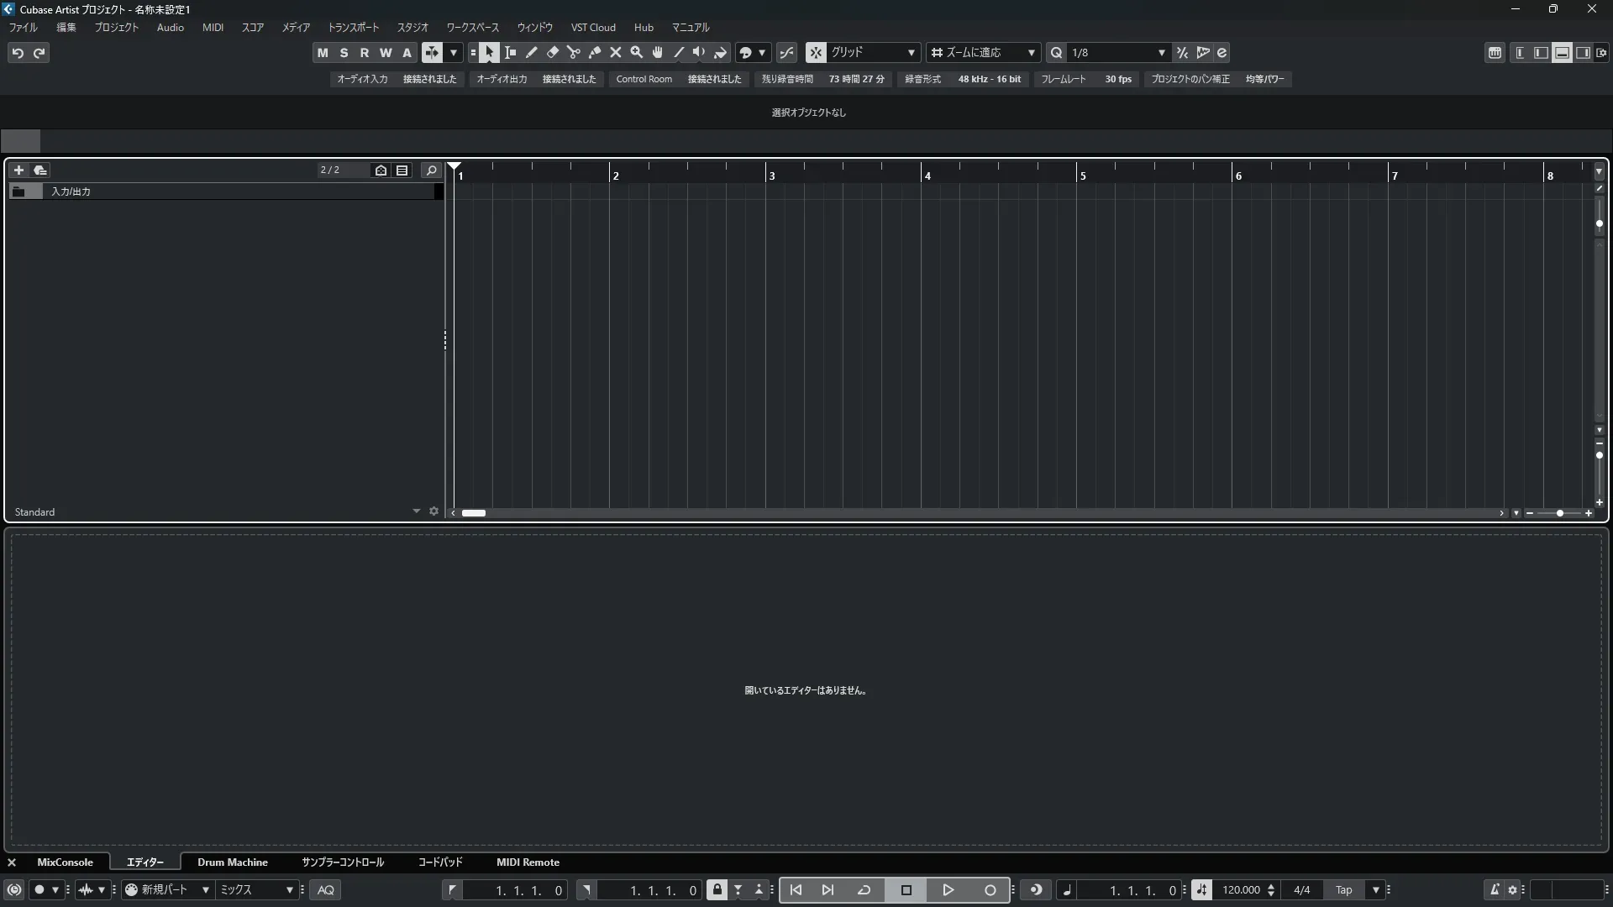Select the Draw pencil tool
Viewport: 1613px width, 907px height.
click(x=532, y=53)
